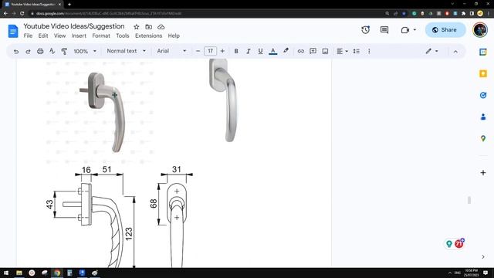The image size is (494, 278).
Task: Add a comment from toolbar
Action: click(x=313, y=51)
